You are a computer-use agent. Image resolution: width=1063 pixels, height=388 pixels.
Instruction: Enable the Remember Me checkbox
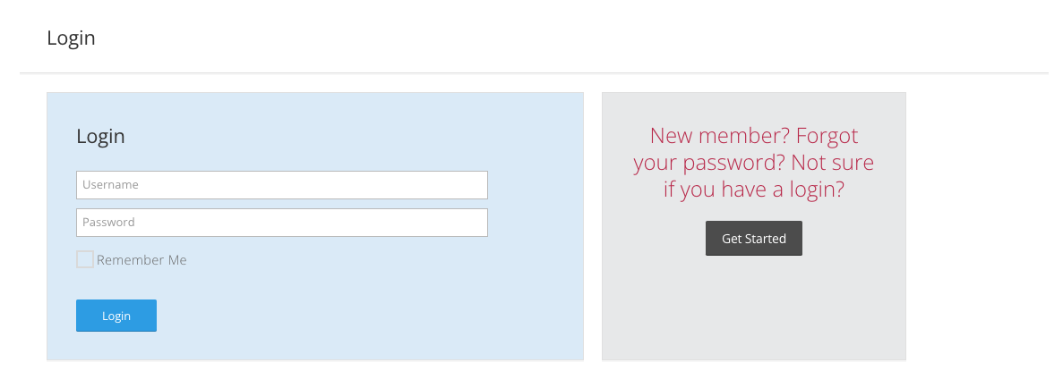point(85,260)
